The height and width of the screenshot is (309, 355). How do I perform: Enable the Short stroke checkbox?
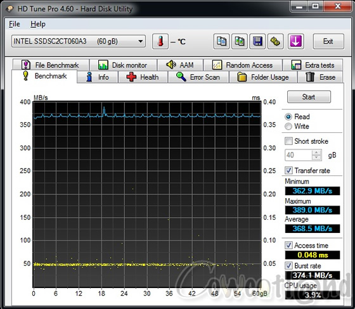point(288,141)
